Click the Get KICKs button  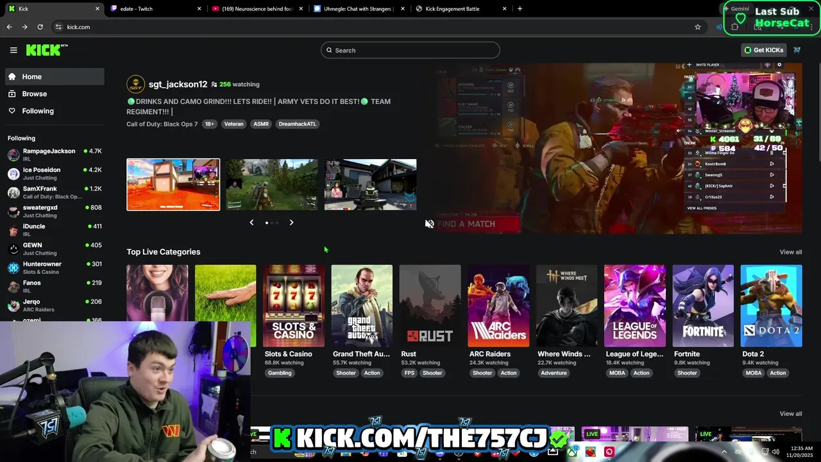pyautogui.click(x=764, y=50)
